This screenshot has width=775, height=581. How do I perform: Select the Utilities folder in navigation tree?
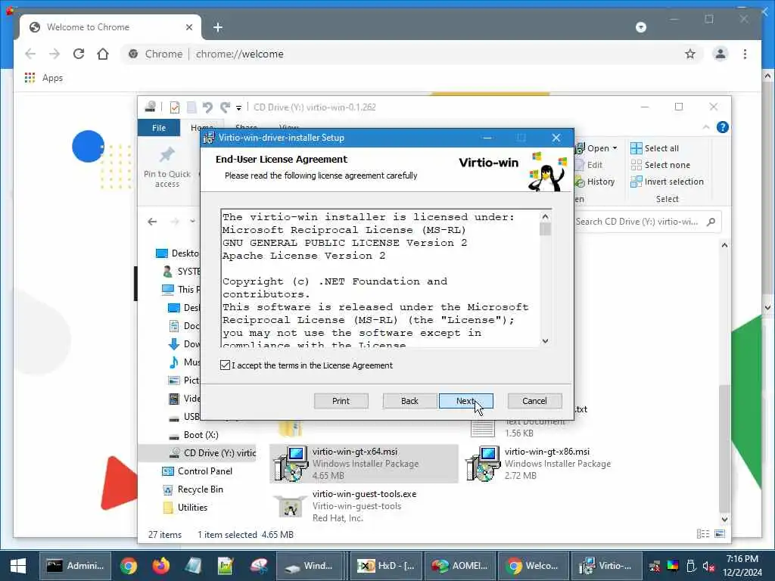click(185, 508)
